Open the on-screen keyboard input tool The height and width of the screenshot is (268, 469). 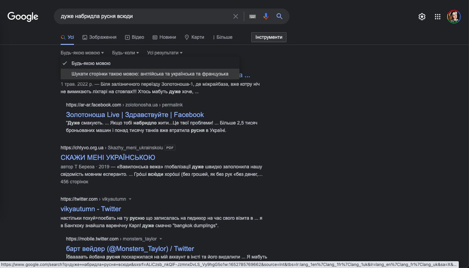252,16
